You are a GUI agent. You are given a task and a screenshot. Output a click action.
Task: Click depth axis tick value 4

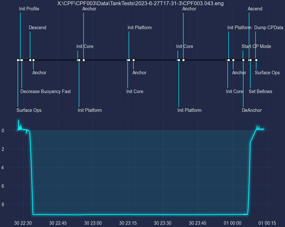3,167
